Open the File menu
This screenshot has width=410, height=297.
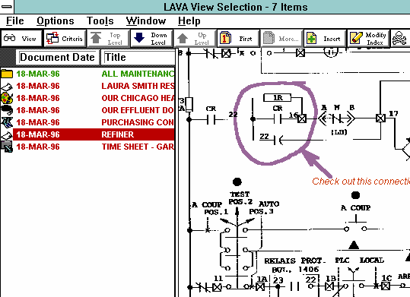[15, 21]
